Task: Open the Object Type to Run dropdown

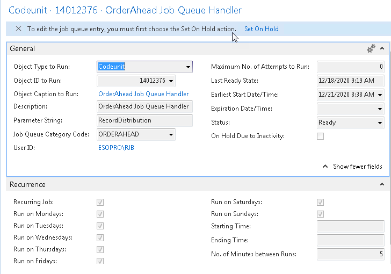Action: click(x=188, y=67)
